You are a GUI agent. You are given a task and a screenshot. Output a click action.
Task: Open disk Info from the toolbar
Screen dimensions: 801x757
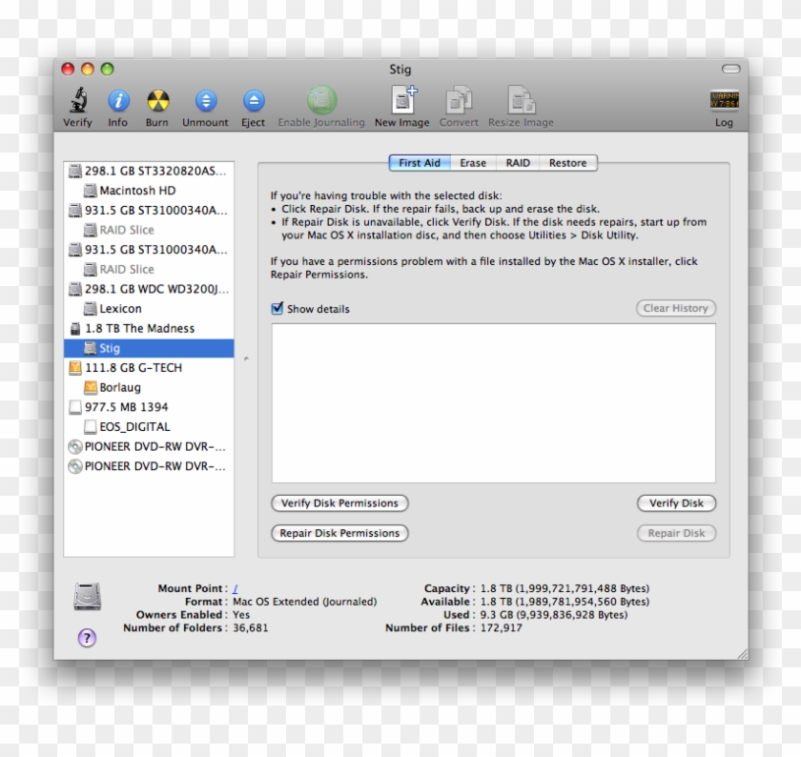point(117,103)
